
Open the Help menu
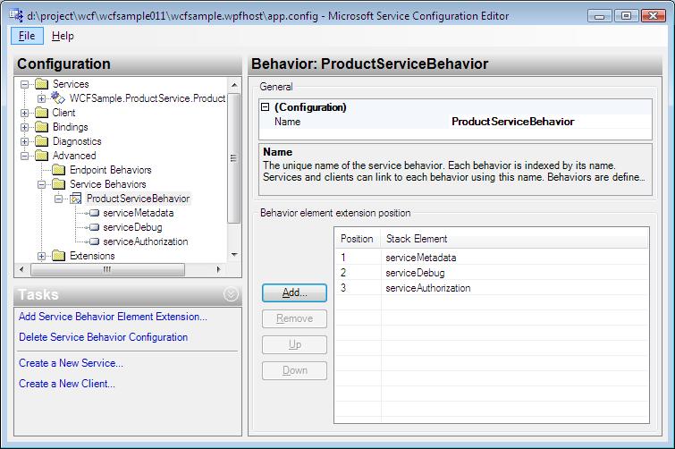[63, 36]
